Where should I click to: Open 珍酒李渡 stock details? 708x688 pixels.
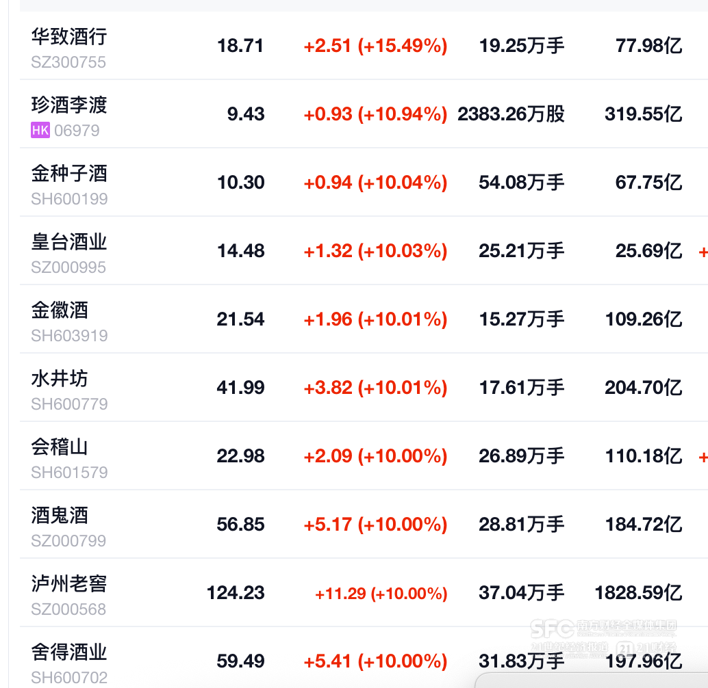pos(69,105)
